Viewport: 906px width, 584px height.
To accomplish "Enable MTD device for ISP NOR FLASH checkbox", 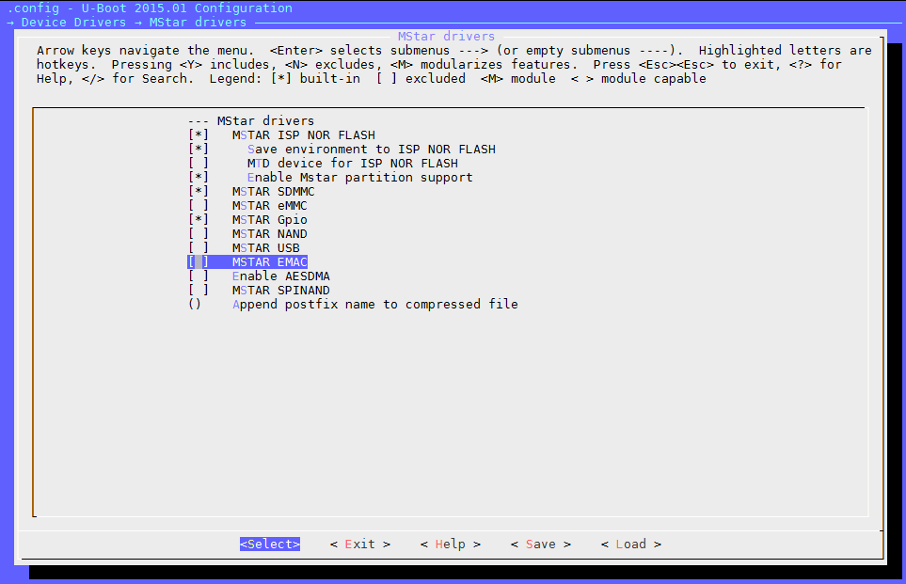I will (198, 164).
